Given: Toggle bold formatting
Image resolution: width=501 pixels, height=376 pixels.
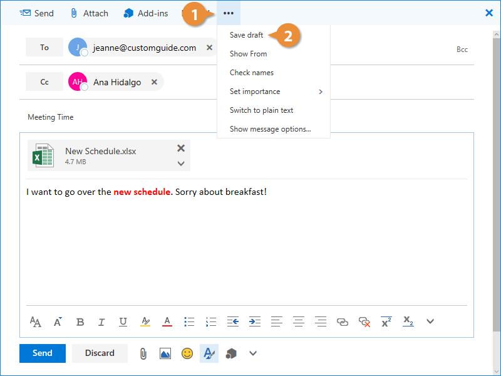Looking at the screenshot, I should pyautogui.click(x=80, y=321).
